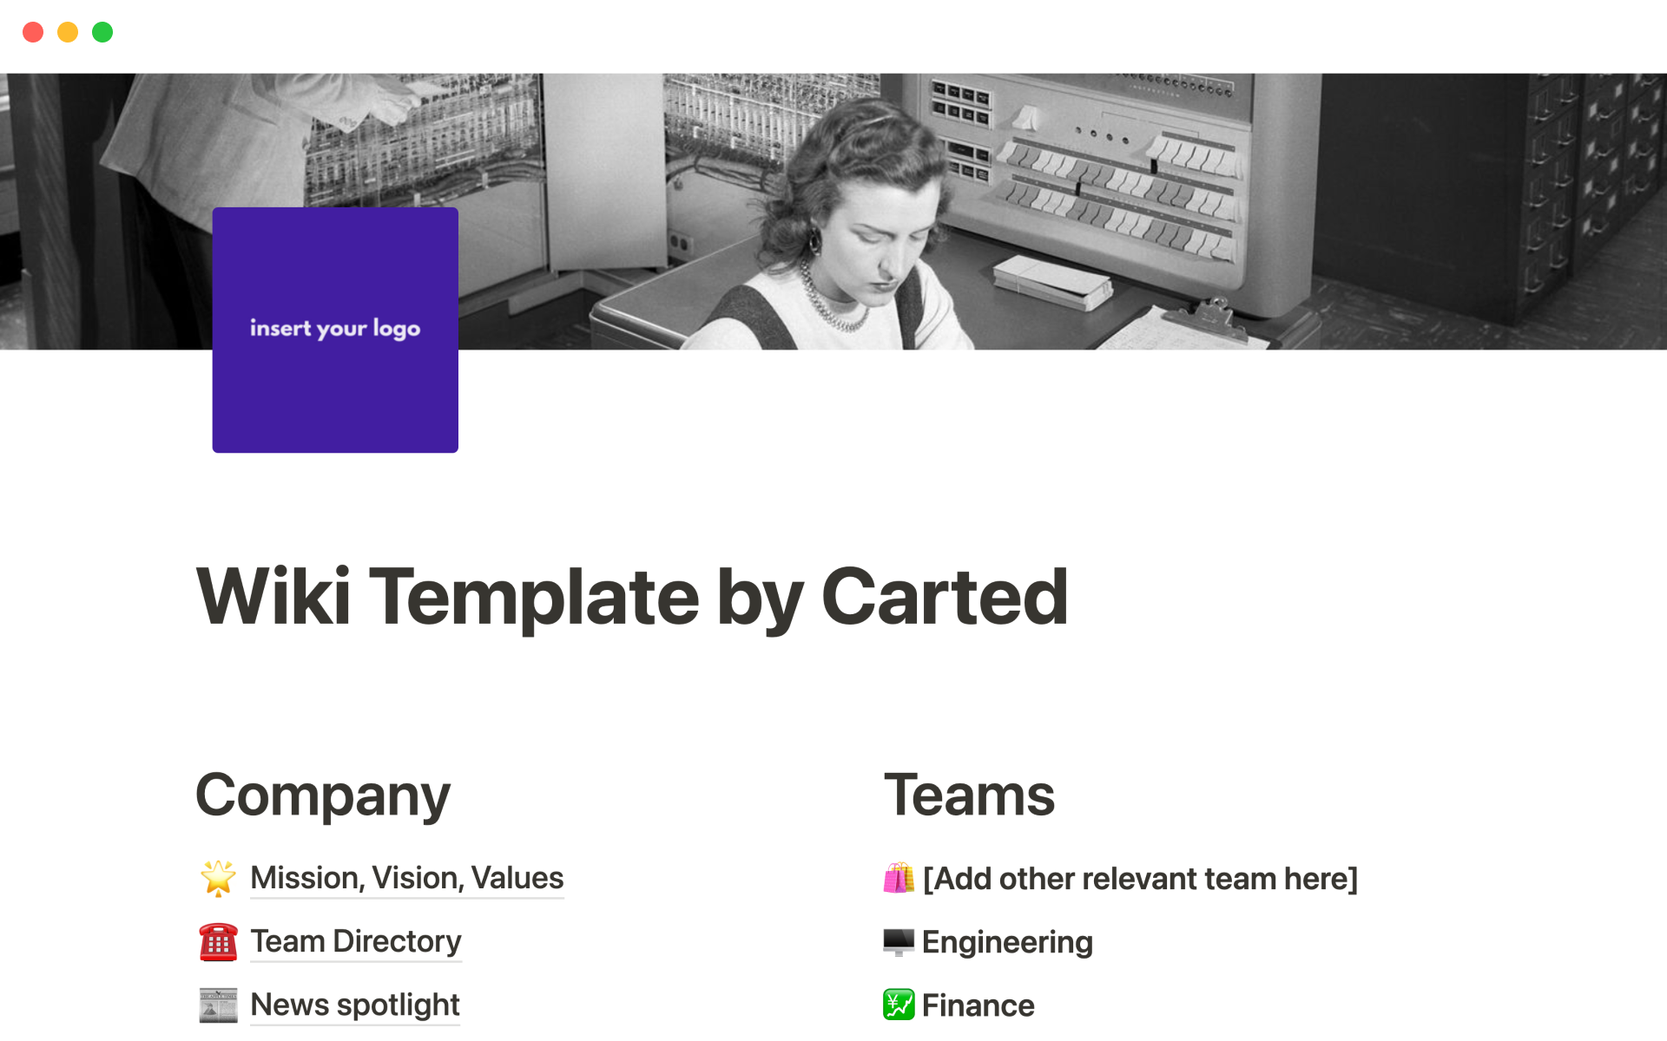Click the shopping bags icon in the Teams section
Screen dimensions: 1667x1041
click(900, 878)
